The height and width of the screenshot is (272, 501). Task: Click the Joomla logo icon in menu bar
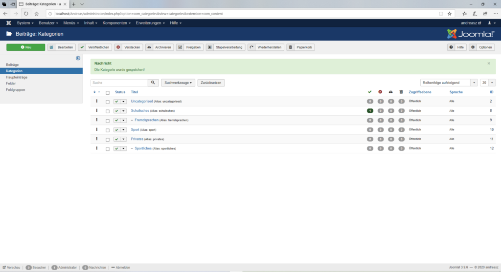9,23
